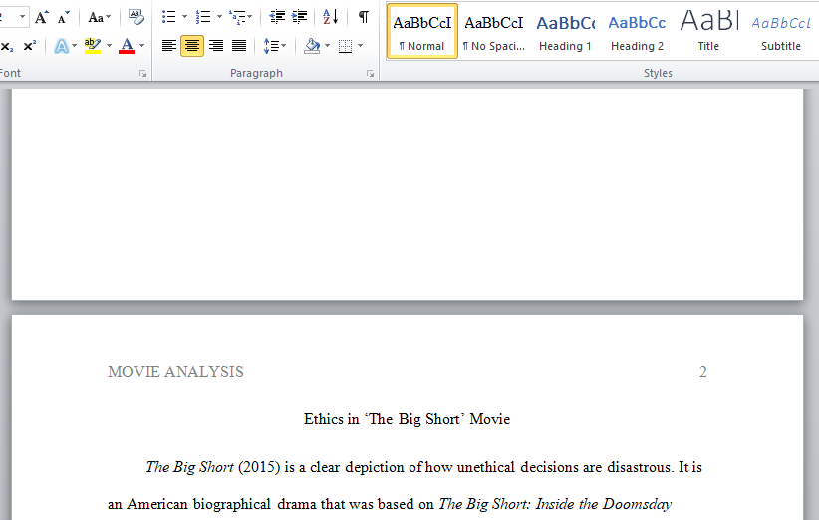Screen dimensions: 819x520
Task: Click the Borders icon
Action: tap(346, 46)
